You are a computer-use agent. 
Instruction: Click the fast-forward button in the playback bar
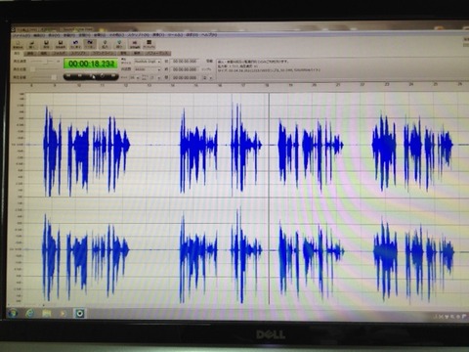(x=113, y=76)
